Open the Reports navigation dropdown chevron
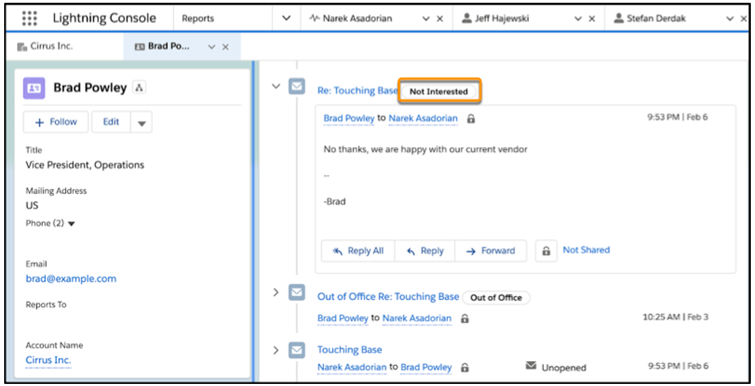The height and width of the screenshot is (386, 755). (286, 18)
